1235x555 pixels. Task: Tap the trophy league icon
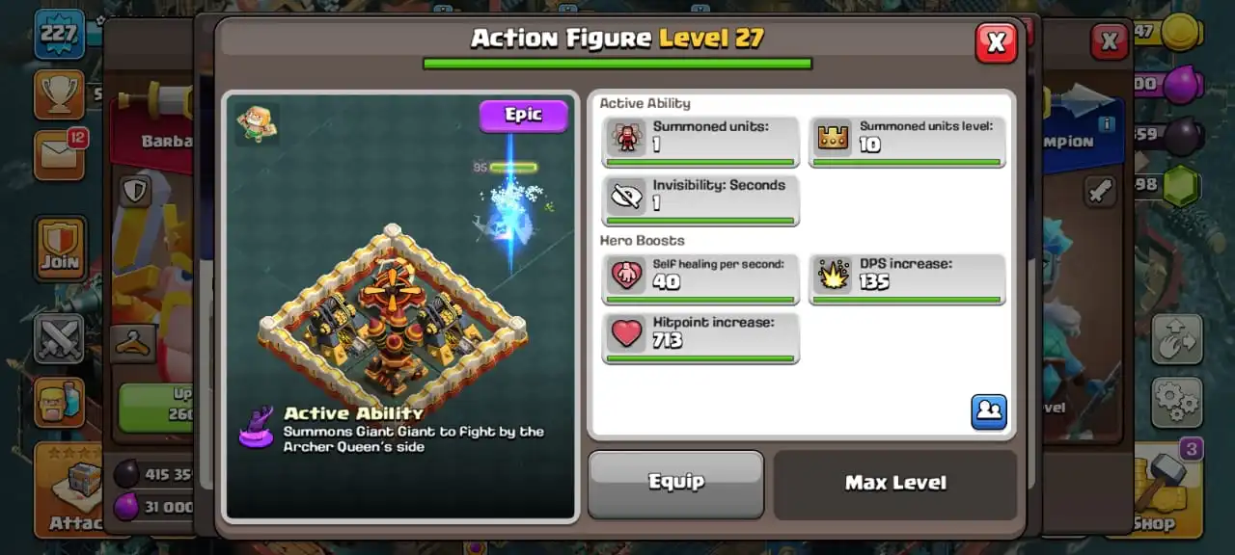(59, 93)
